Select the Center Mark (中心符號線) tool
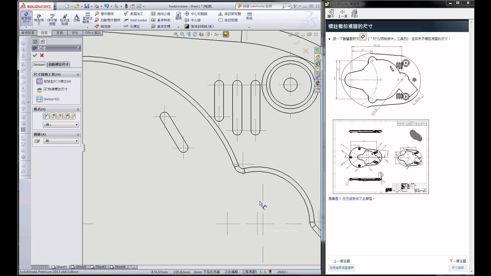 196,14
